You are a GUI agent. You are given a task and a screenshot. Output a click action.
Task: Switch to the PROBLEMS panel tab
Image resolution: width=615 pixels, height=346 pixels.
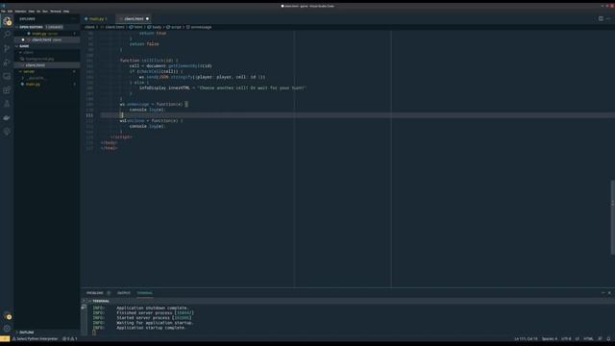94,292
